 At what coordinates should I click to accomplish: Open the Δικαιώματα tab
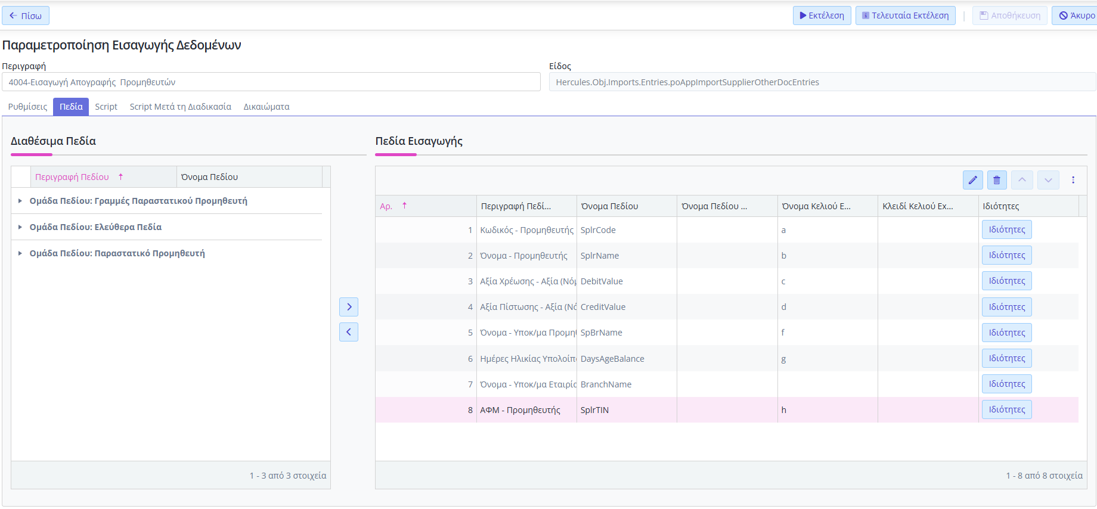(x=266, y=107)
